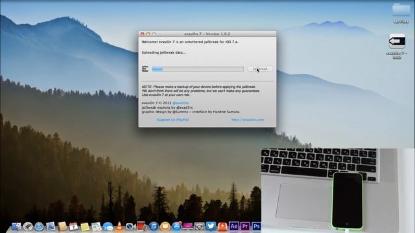Open Contacts book icon in Dock
This screenshot has width=415, height=233.
62,227
